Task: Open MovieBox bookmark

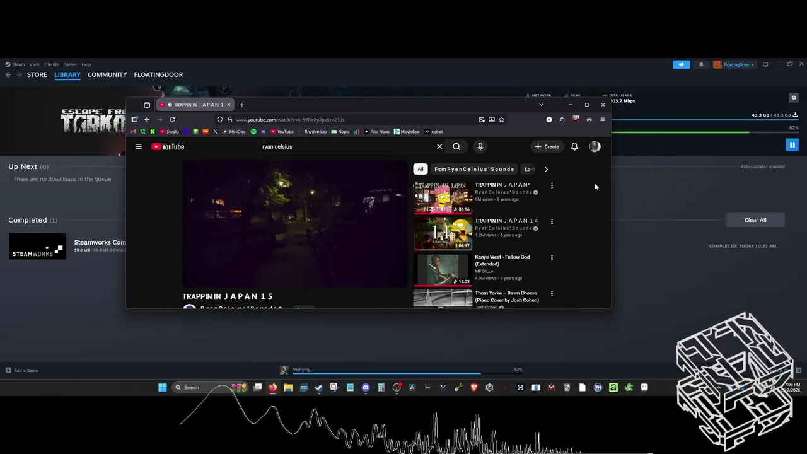Action: [407, 132]
